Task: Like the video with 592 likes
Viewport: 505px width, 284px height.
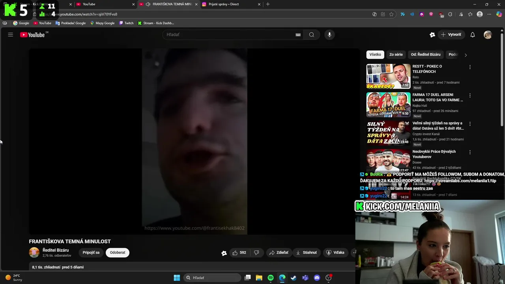Action: [x=239, y=252]
